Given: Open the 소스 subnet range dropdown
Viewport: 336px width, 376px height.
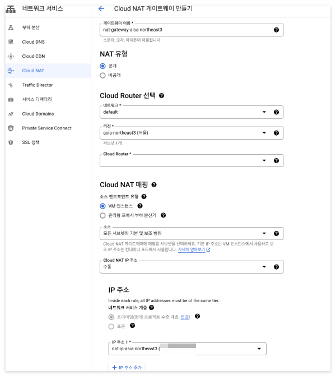Looking at the screenshot, I should click(x=192, y=234).
